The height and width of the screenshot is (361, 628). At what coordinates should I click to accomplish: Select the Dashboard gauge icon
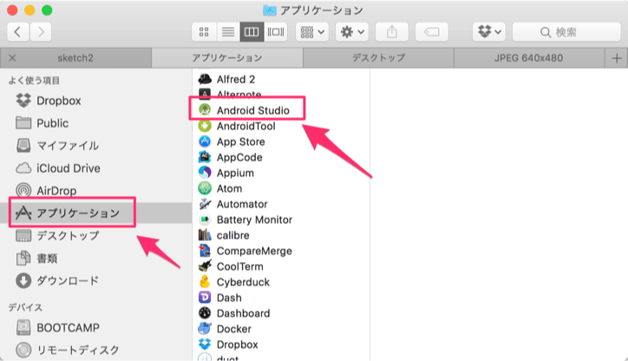(205, 313)
